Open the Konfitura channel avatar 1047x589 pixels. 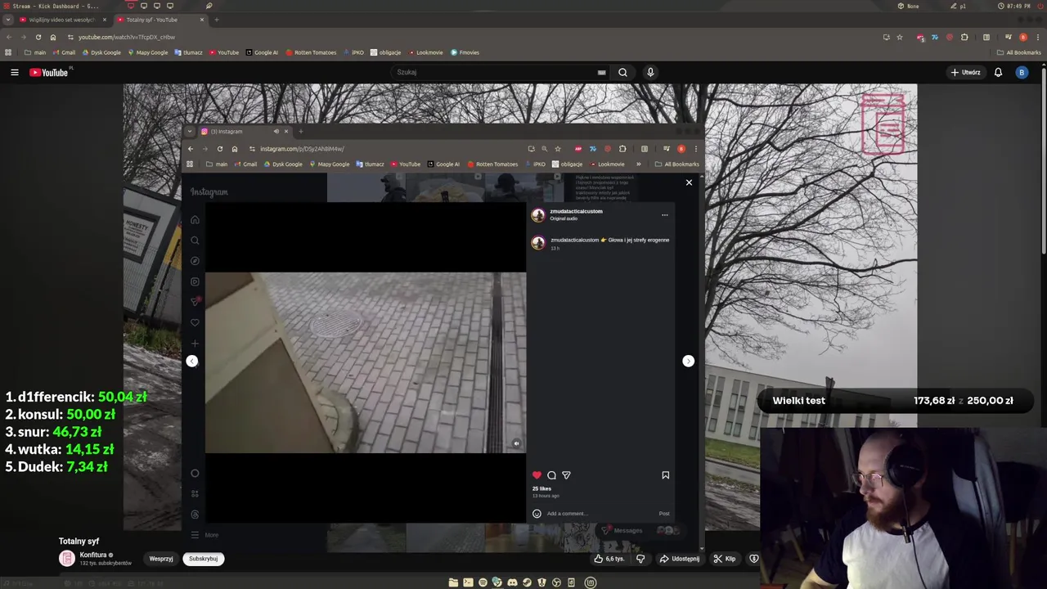coord(67,559)
